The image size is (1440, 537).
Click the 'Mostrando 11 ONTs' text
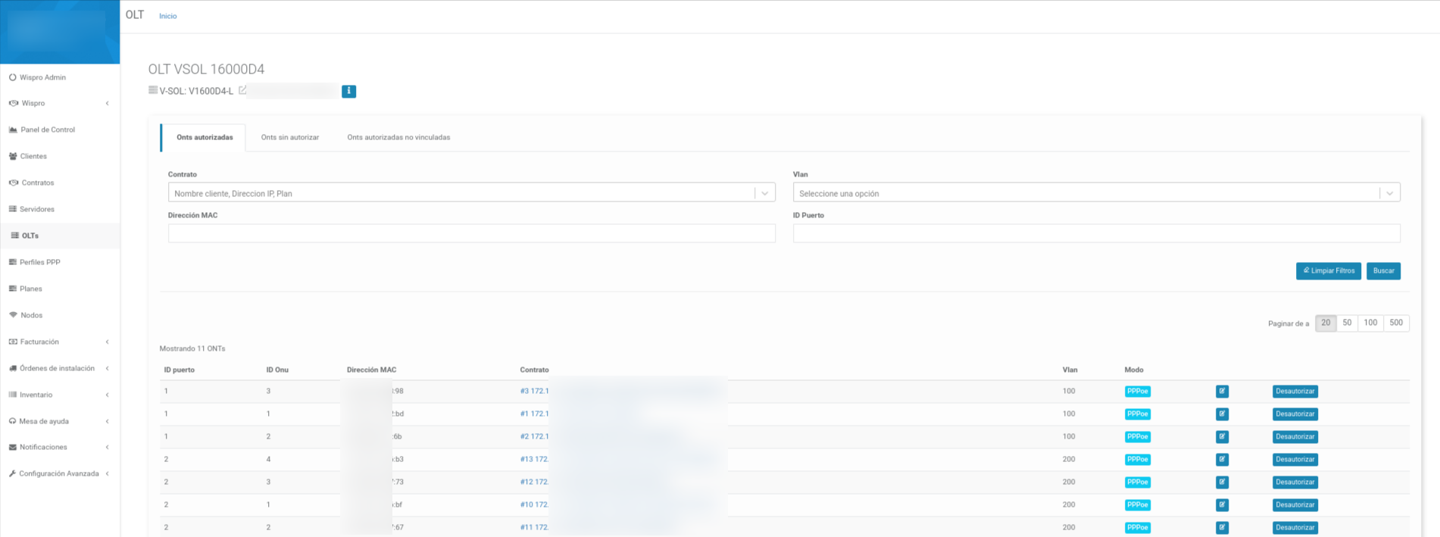pos(192,348)
